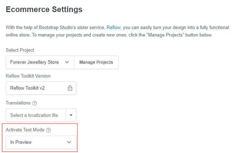Click the Select Project label

[20, 50]
